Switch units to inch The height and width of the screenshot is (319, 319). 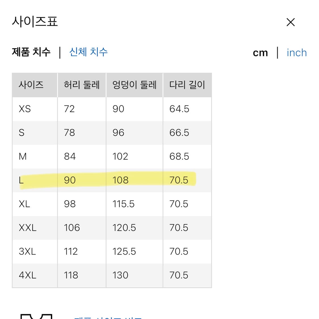tap(297, 53)
